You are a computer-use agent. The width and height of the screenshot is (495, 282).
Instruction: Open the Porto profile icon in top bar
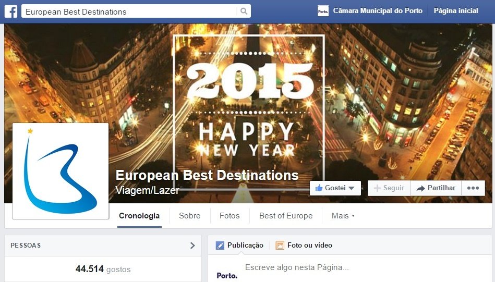pos(323,11)
